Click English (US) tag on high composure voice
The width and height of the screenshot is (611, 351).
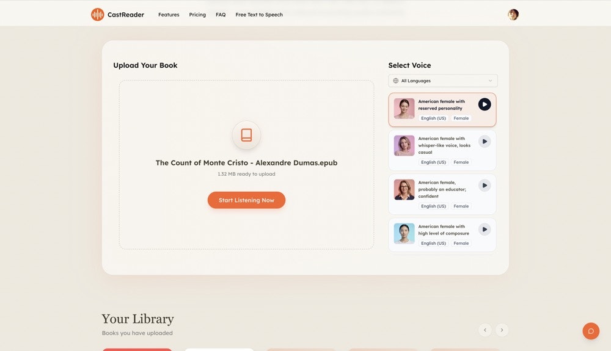(x=433, y=243)
